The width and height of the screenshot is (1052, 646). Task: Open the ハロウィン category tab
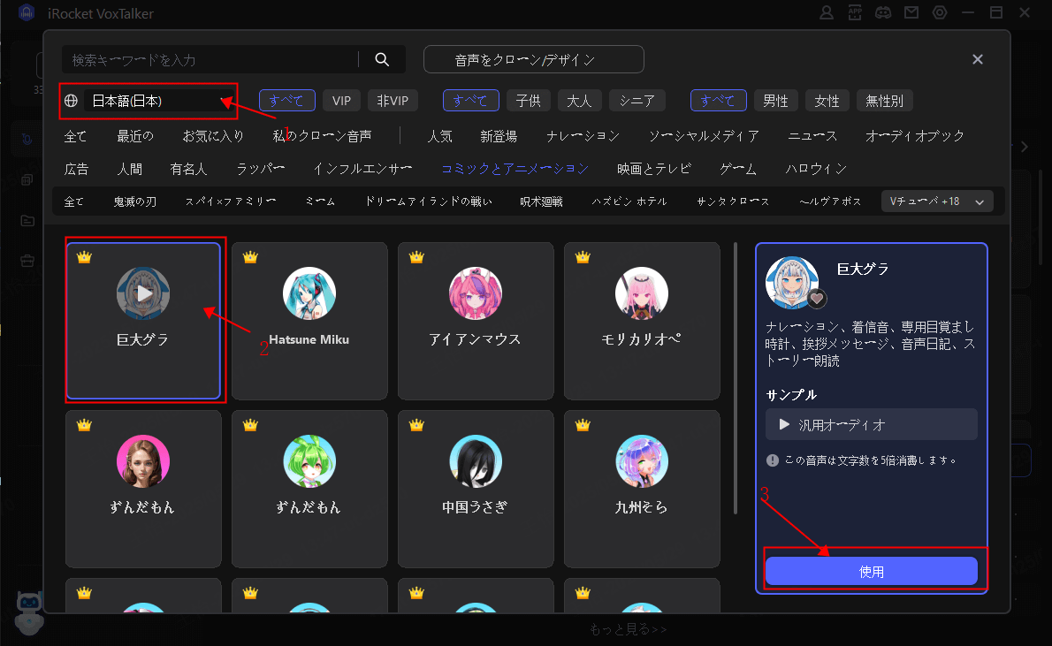(816, 169)
